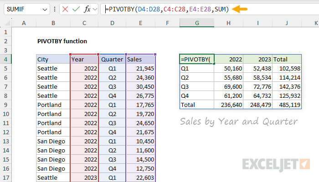This screenshot has height=182, width=319.
Task: Click the San Diego cell in row 13
Action: [x=53, y=141]
